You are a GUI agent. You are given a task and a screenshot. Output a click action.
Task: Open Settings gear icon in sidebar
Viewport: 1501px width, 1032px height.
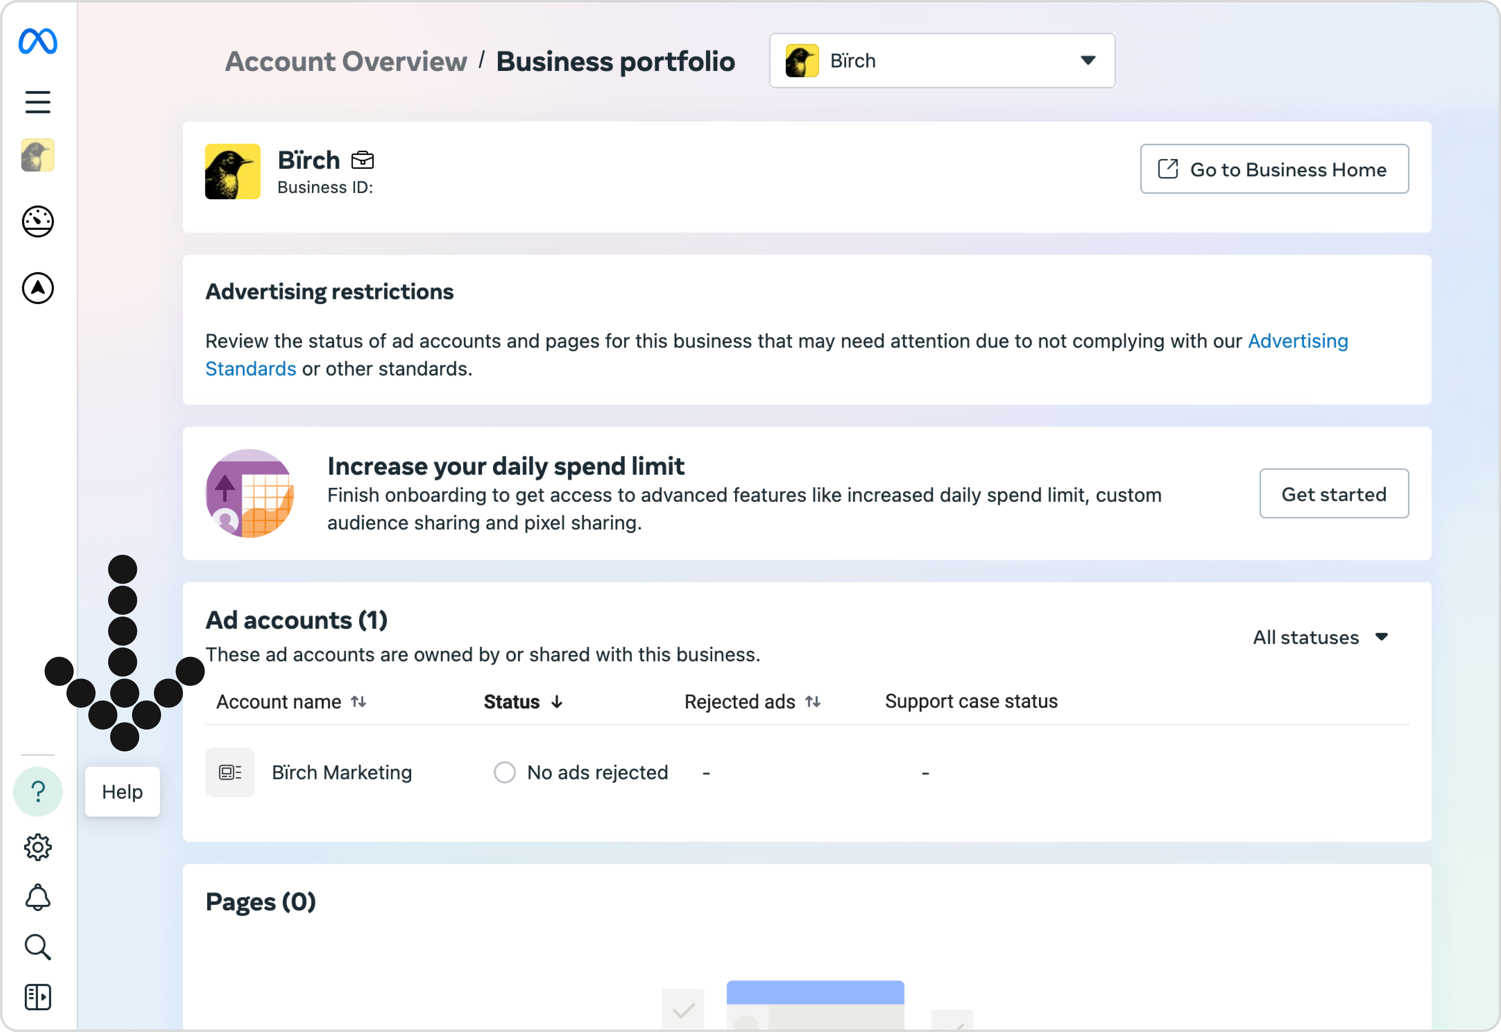click(x=38, y=847)
